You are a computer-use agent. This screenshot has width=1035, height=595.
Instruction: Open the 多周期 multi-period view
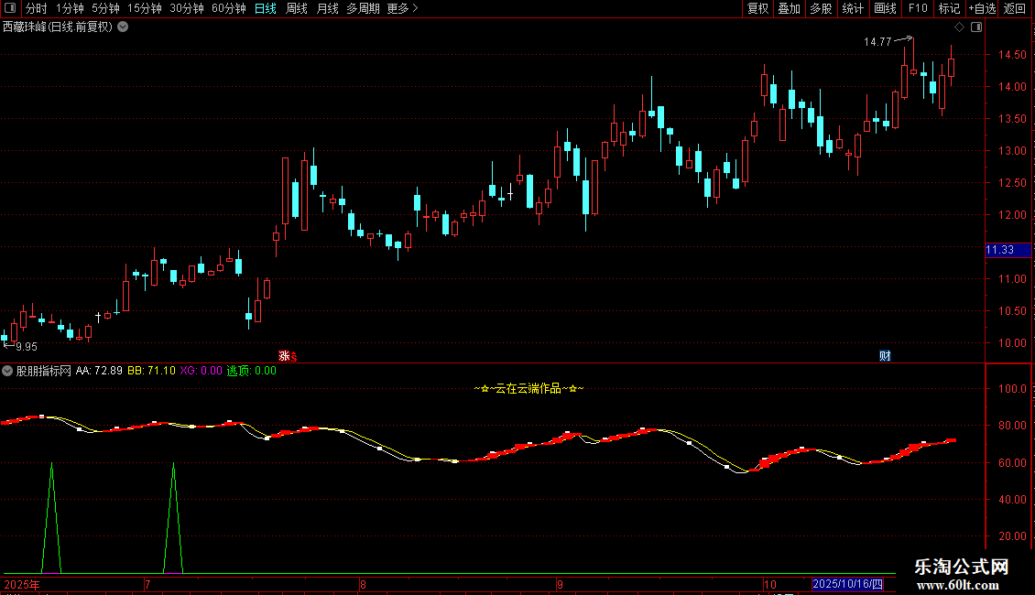coord(363,8)
